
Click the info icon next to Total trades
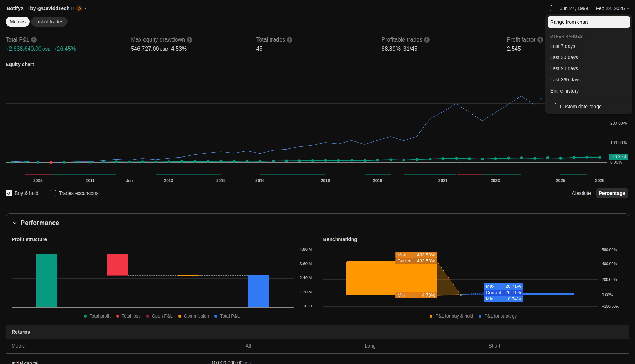(290, 40)
